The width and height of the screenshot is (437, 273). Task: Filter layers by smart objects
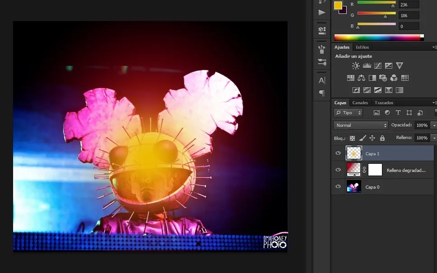(x=420, y=112)
